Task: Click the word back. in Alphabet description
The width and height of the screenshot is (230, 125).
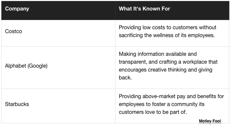Action: [125, 78]
